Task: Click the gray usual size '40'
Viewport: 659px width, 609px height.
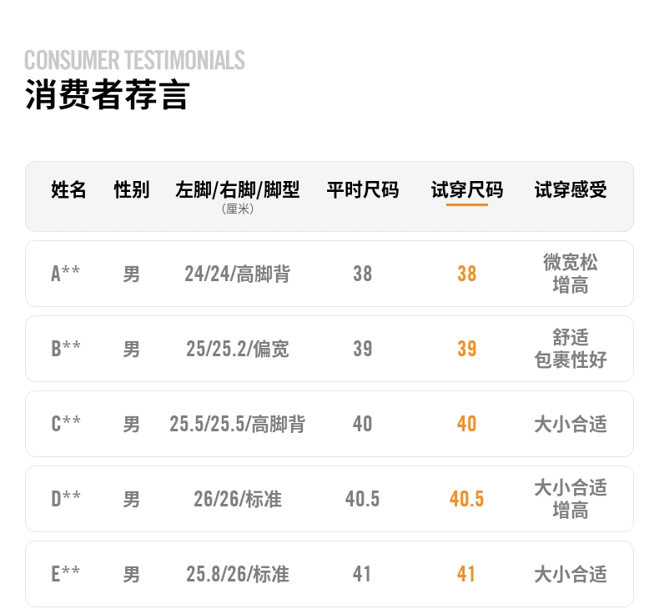Action: (363, 424)
